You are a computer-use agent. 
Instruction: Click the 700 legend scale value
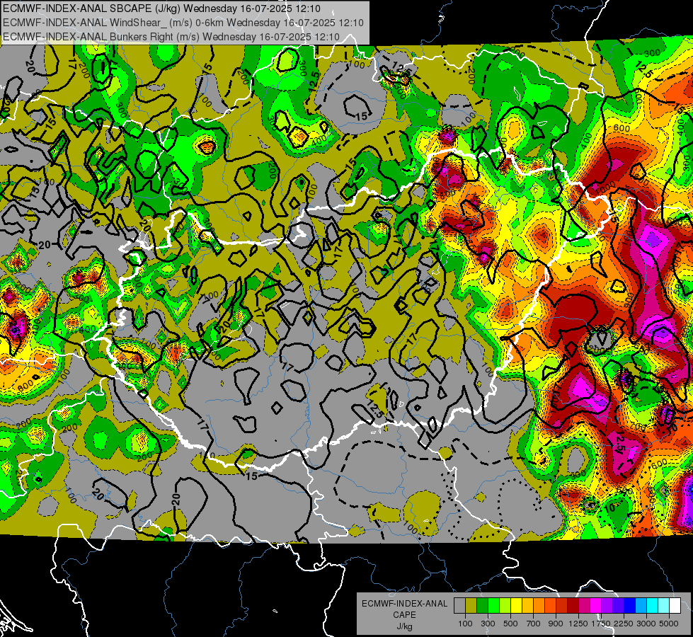[x=534, y=624]
